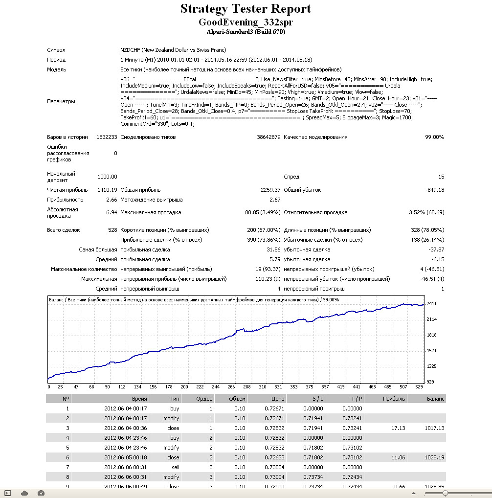Screen dimensions: 492x498
Task: Click the Прибыль column header
Action: [x=386, y=399]
